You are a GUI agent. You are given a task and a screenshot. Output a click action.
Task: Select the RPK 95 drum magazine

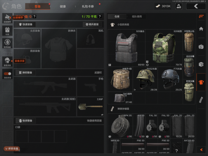pyautogui.click(x=120, y=126)
